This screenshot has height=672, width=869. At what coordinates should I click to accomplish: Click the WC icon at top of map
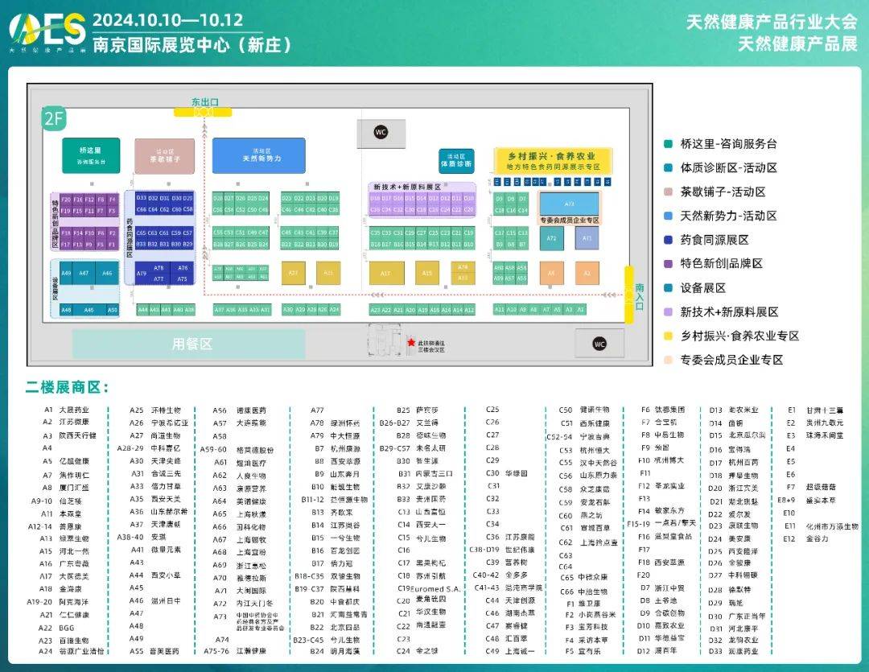382,132
